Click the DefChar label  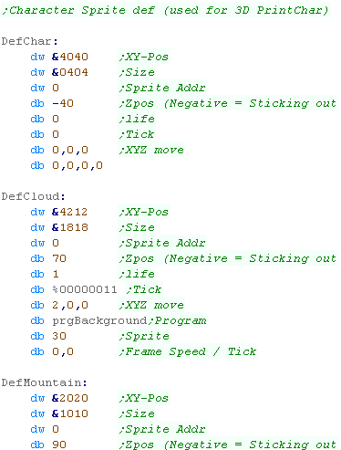[x=29, y=41]
